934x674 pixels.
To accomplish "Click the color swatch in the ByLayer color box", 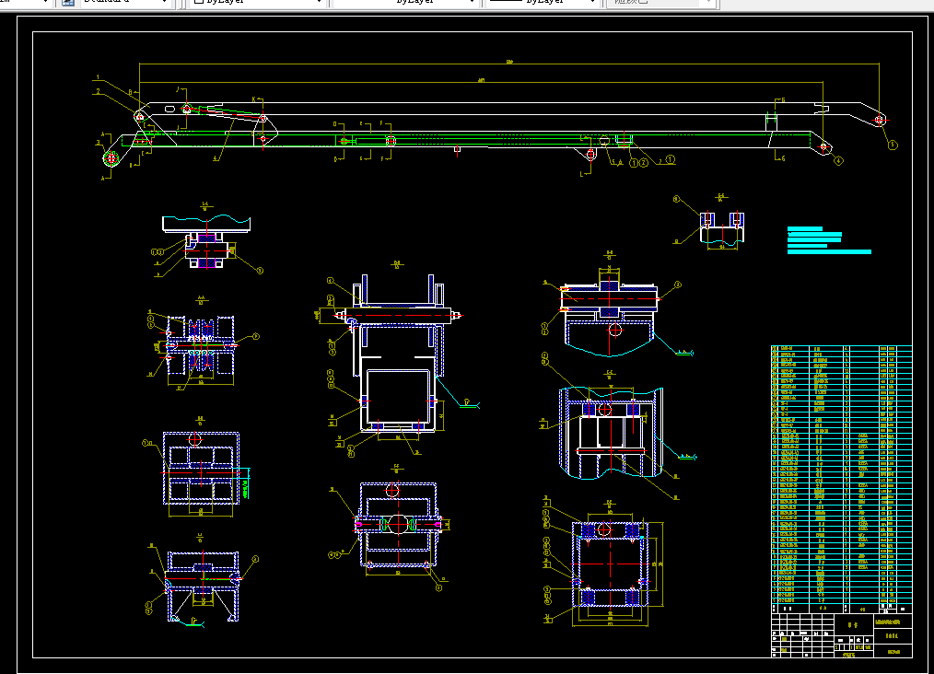I will point(199,2).
